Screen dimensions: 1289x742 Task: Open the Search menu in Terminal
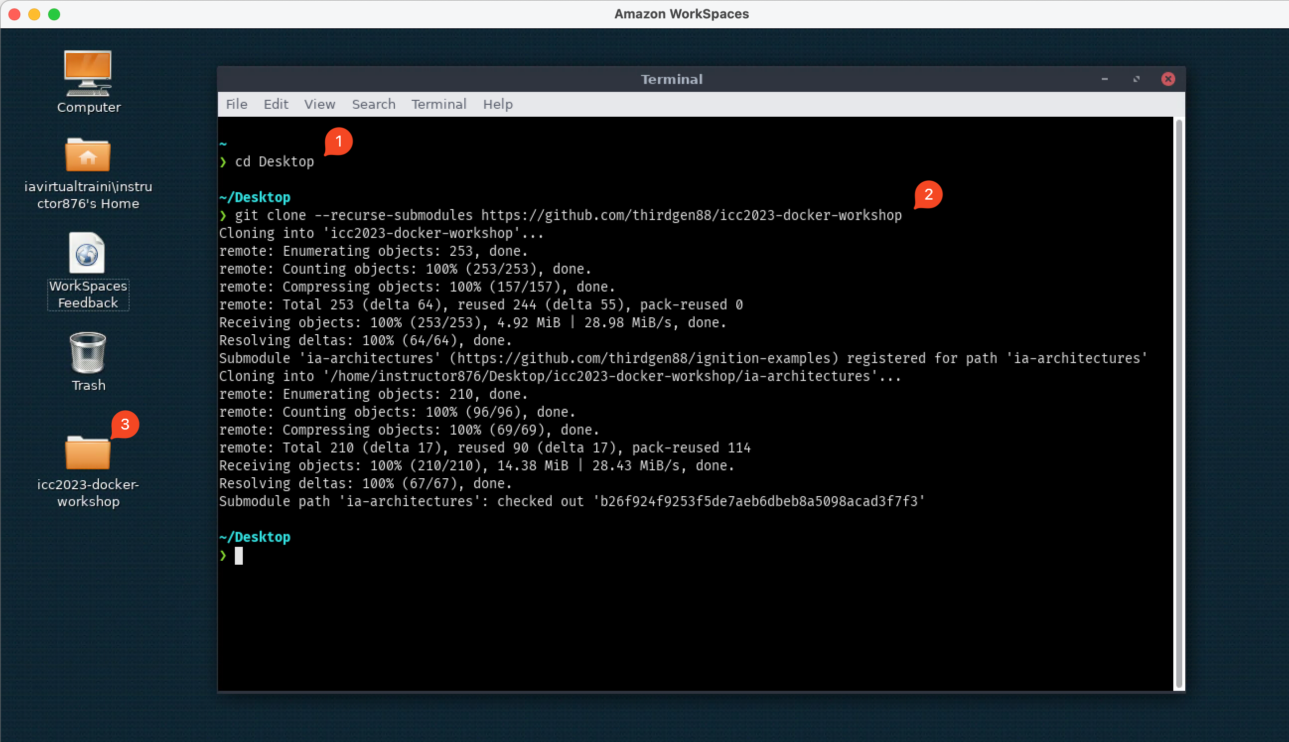coord(373,104)
